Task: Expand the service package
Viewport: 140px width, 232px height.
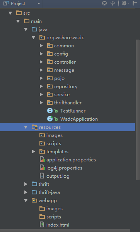Action: click(41, 95)
